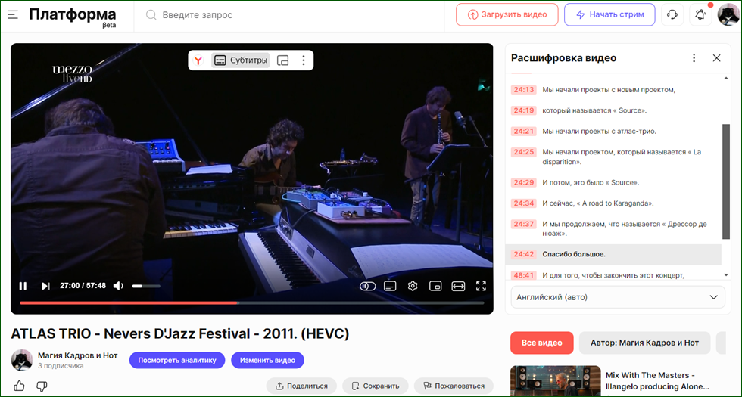The image size is (742, 397).
Task: Jump to timestamp 24:25 in transcript
Action: point(523,152)
